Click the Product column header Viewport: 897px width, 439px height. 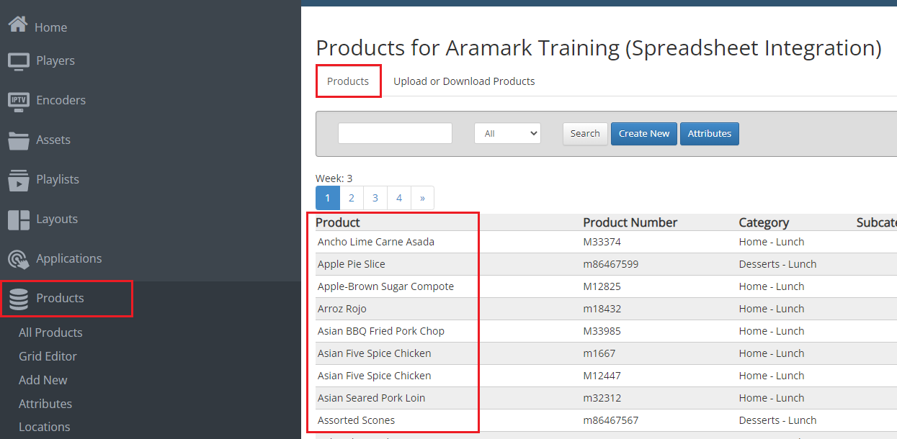point(338,222)
